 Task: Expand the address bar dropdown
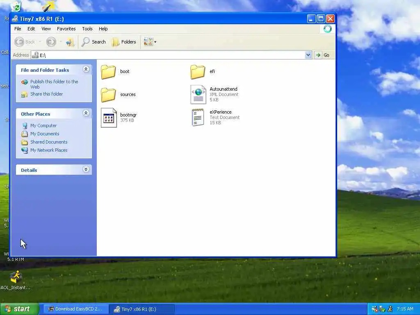pos(308,55)
